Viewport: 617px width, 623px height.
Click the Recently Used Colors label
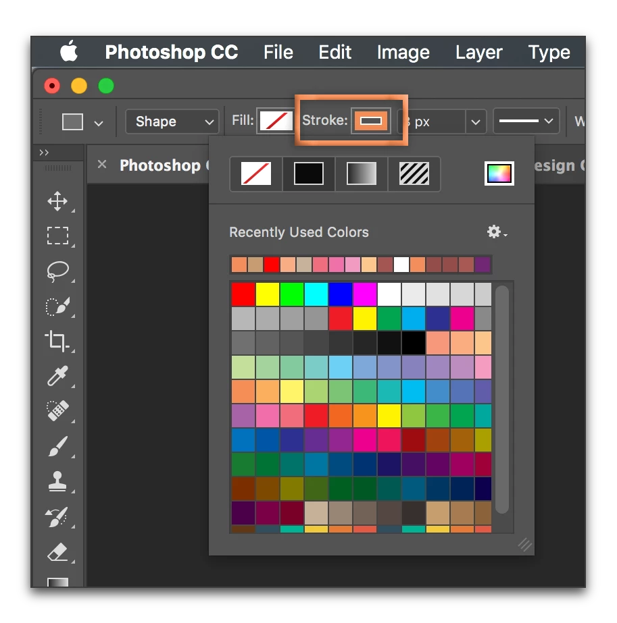point(299,232)
